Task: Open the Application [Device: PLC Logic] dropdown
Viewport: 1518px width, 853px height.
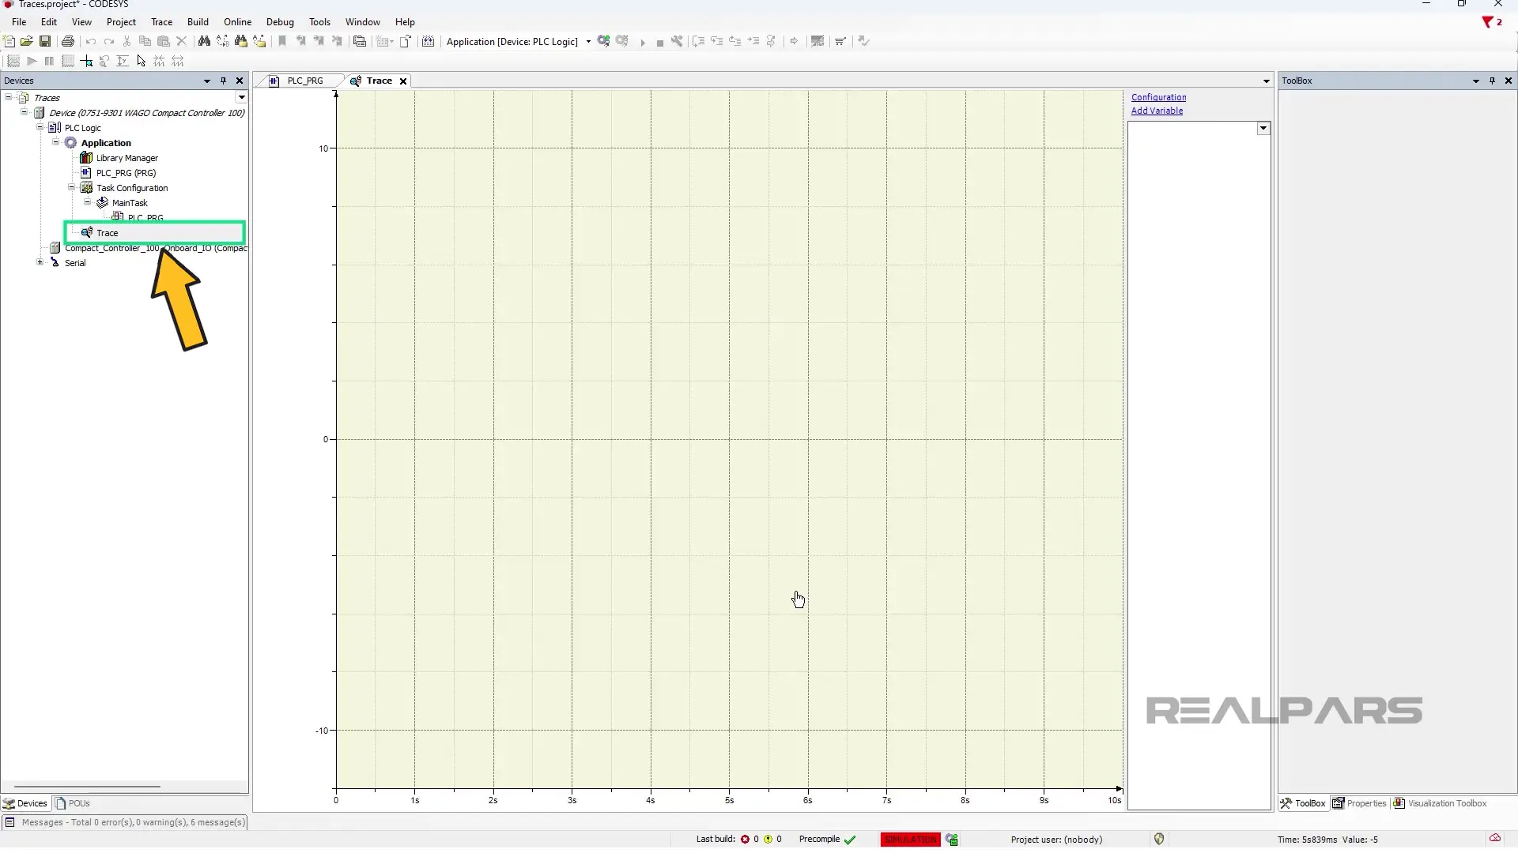Action: pyautogui.click(x=588, y=42)
